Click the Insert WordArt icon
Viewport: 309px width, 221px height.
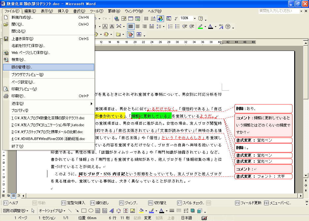coord(111,211)
